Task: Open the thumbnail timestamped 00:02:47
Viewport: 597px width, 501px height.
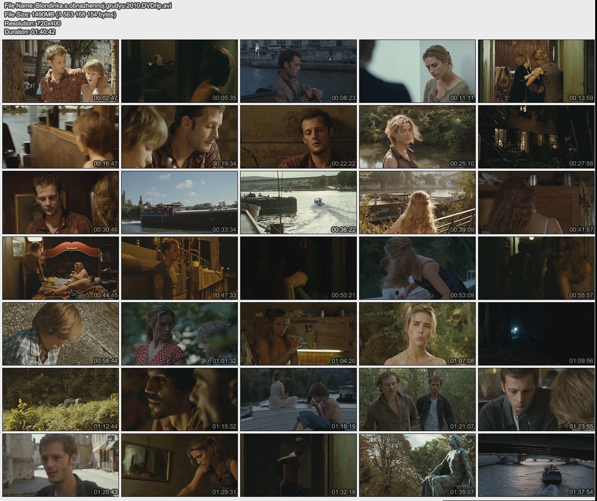Action: (x=61, y=71)
